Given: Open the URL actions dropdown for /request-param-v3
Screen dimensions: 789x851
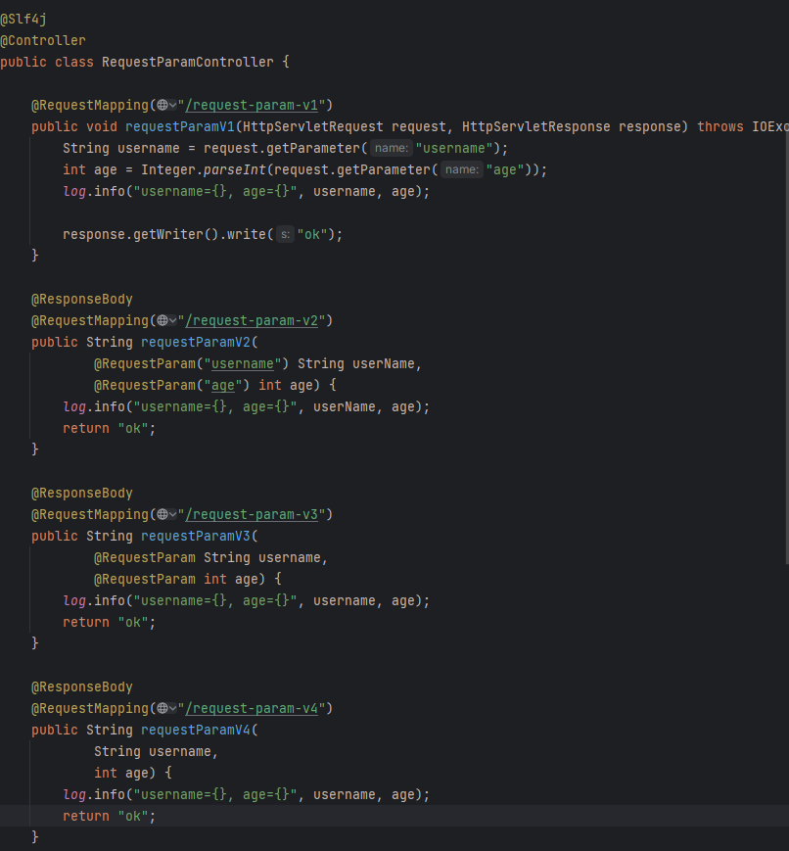Looking at the screenshot, I should pos(172,514).
